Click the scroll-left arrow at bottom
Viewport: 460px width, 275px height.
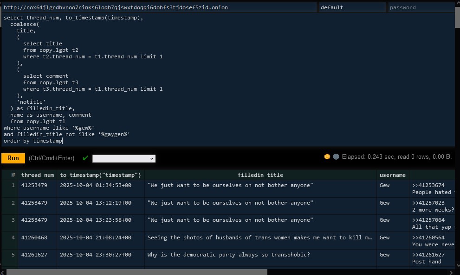[x=2, y=272]
